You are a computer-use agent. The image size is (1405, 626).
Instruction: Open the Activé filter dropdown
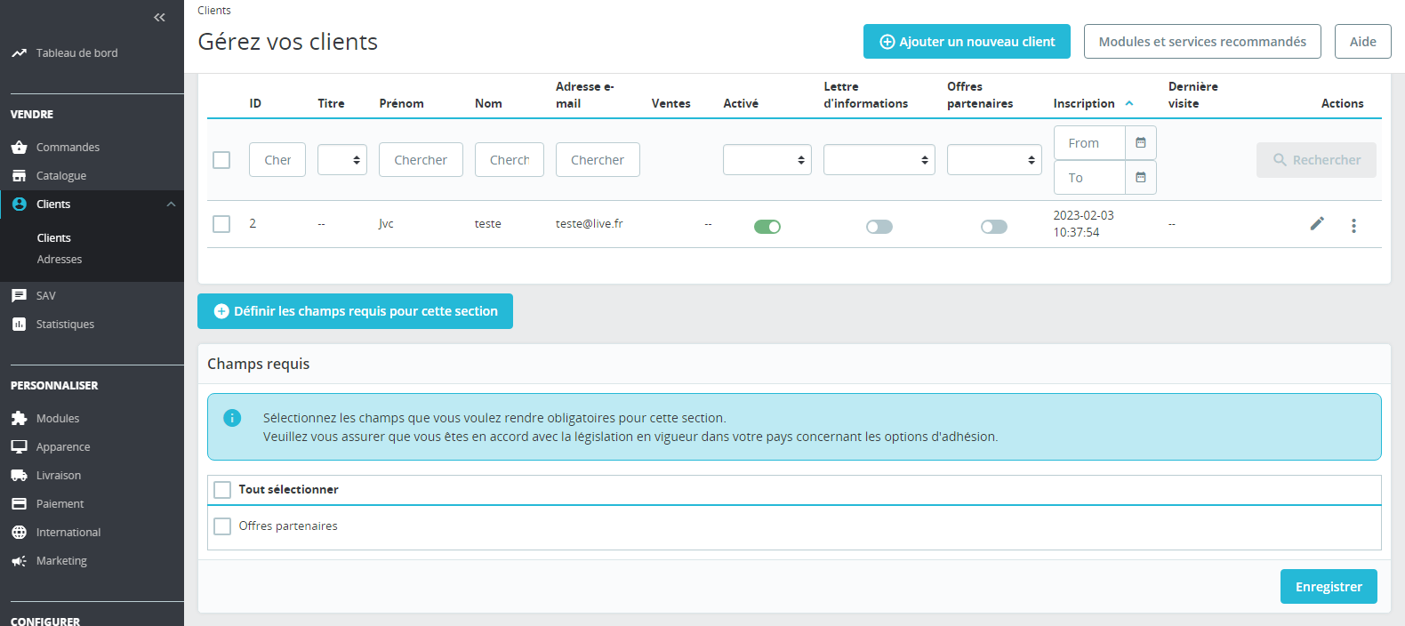[x=767, y=160]
